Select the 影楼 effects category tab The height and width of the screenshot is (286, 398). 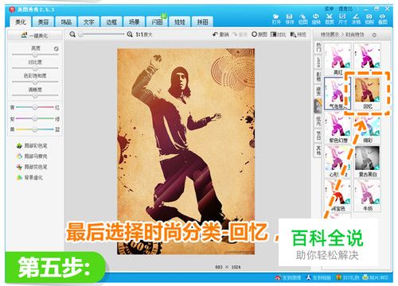318,76
